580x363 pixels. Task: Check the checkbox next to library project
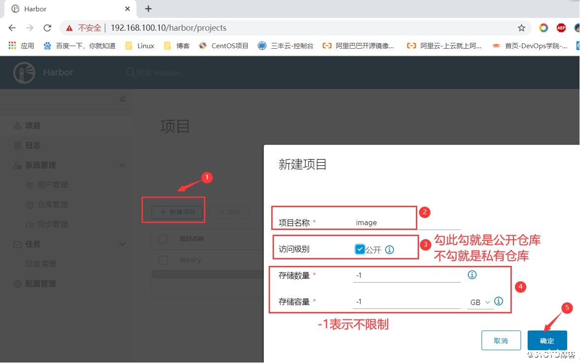point(162,259)
